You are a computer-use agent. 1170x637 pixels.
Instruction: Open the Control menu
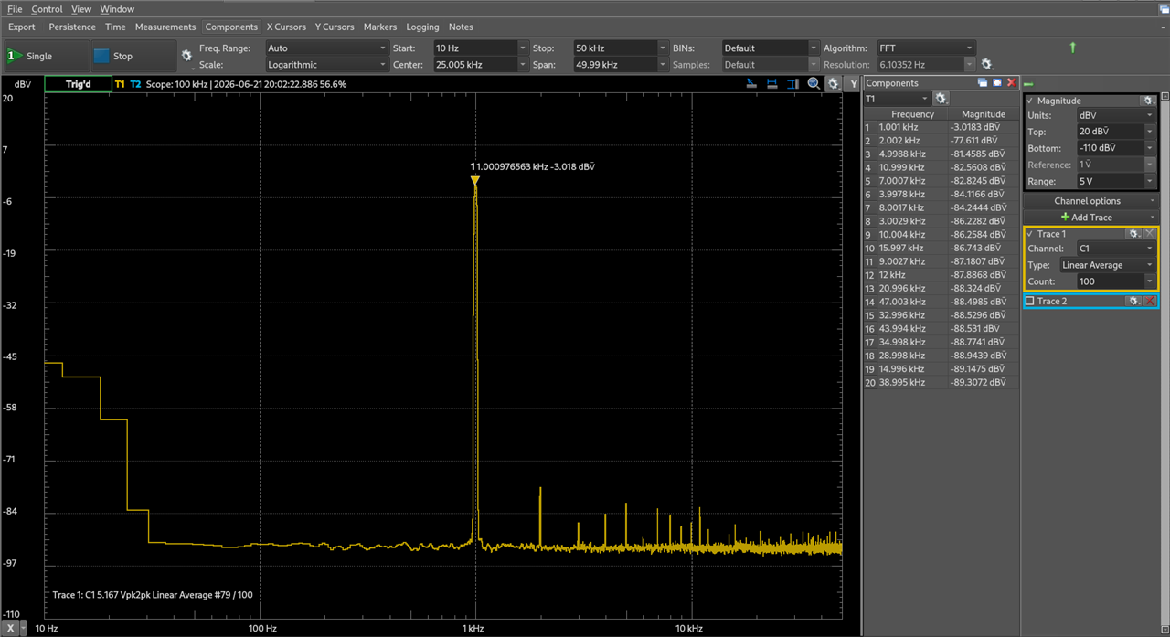click(x=47, y=9)
